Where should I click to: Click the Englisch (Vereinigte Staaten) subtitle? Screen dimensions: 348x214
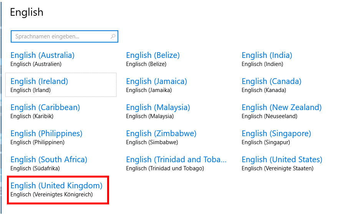pos(277,168)
